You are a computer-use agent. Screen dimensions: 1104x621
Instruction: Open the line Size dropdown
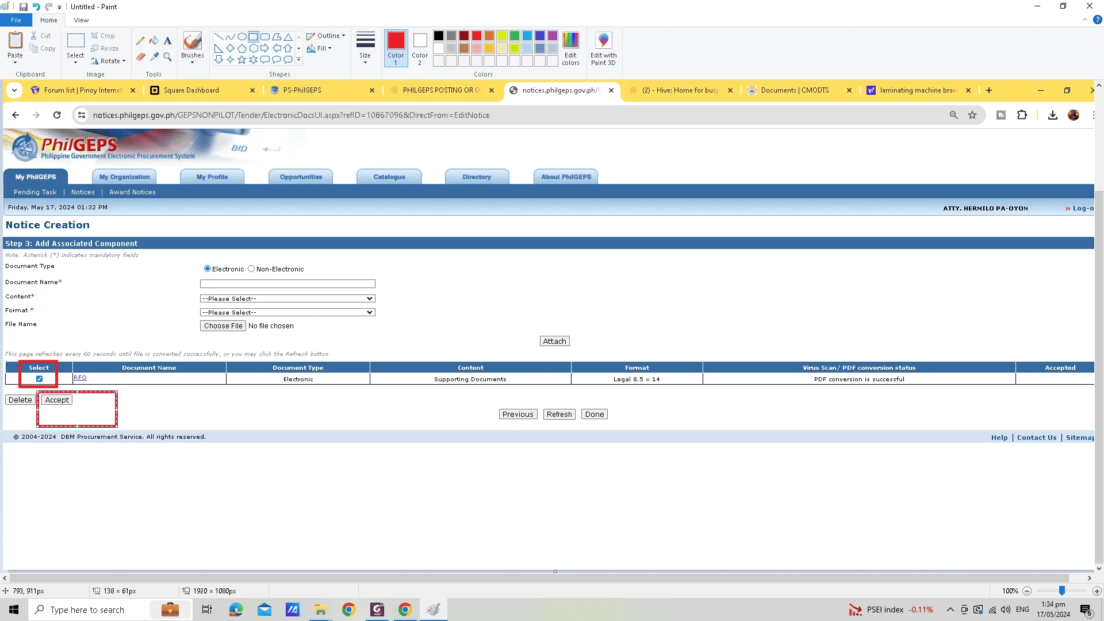click(365, 48)
